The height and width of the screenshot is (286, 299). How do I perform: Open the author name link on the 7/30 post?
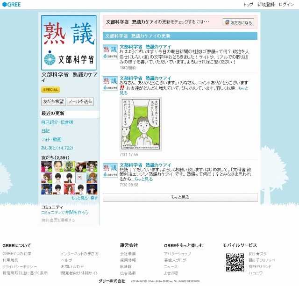pos(145,165)
